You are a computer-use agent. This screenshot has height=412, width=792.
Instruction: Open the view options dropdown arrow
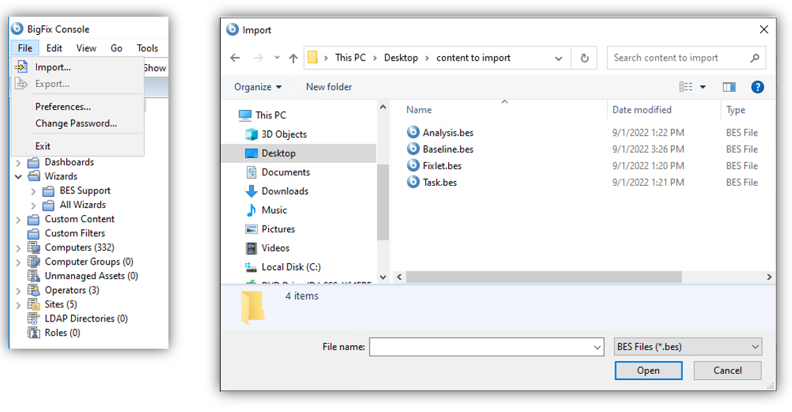pos(703,88)
